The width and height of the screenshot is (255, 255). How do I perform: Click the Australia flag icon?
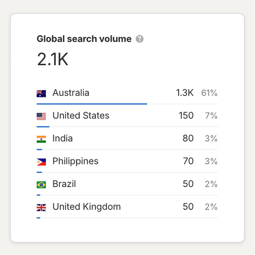(41, 94)
